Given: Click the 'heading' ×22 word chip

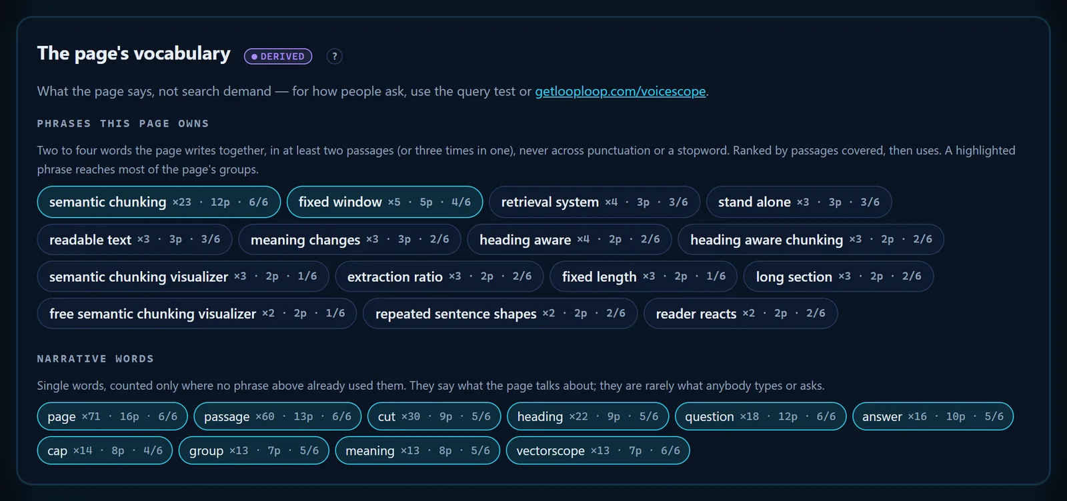Looking at the screenshot, I should pos(588,416).
